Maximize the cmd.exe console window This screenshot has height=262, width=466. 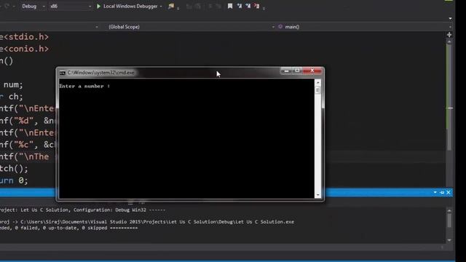point(297,71)
